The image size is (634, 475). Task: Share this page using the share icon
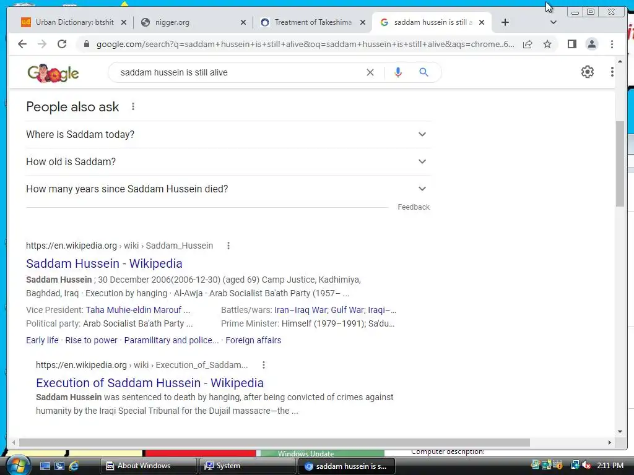point(528,44)
